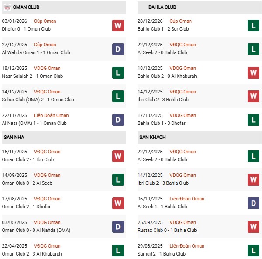Click the W badge for Oman Club 2-1 Dhofar

coord(118,203)
